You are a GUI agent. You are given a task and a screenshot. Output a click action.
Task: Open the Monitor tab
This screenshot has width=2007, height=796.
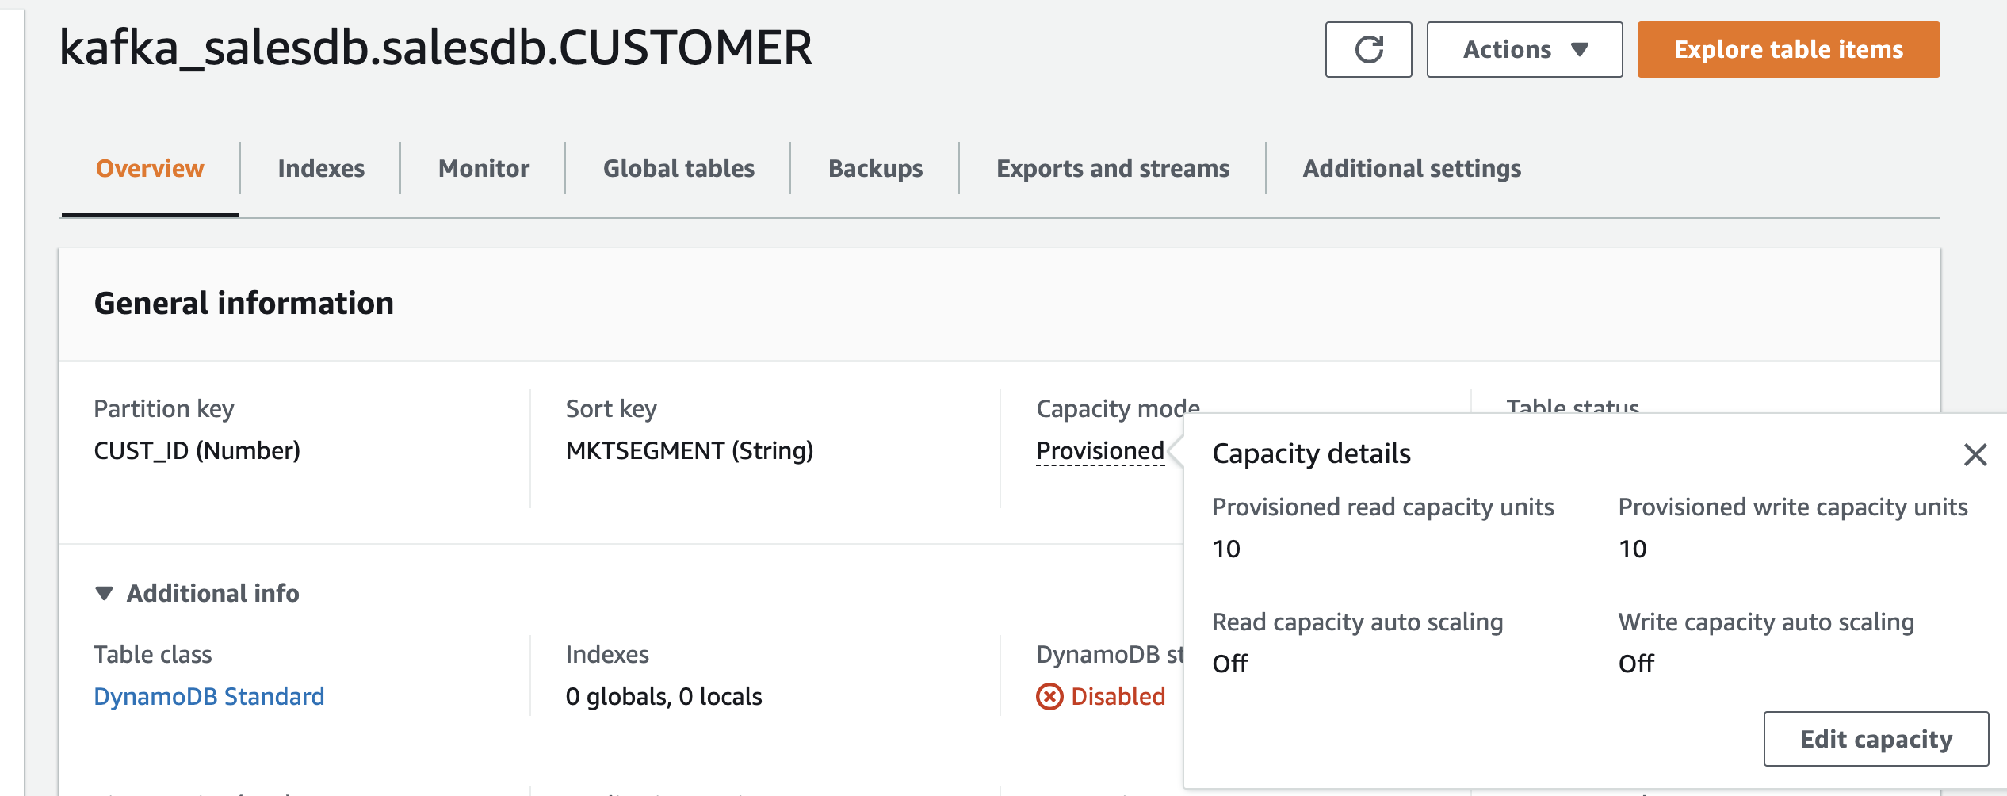[x=484, y=168]
